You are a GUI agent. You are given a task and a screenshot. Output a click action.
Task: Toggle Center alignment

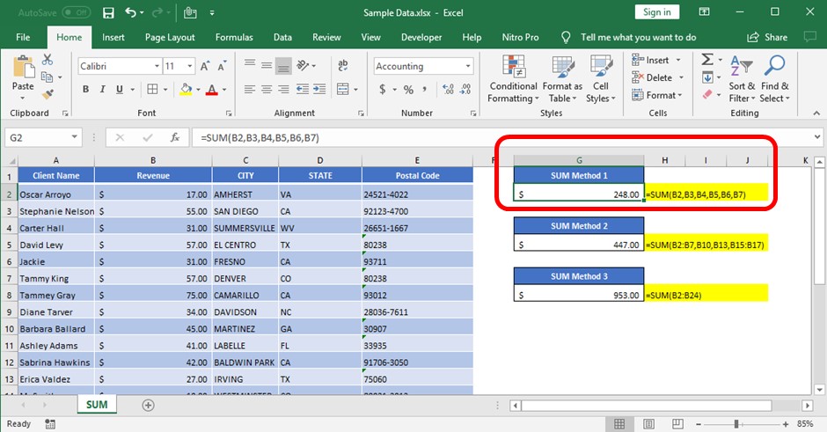[x=267, y=89]
